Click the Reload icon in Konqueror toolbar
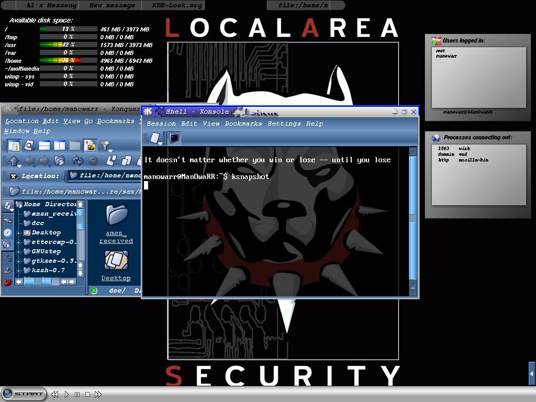536x402 pixels. 77,161
